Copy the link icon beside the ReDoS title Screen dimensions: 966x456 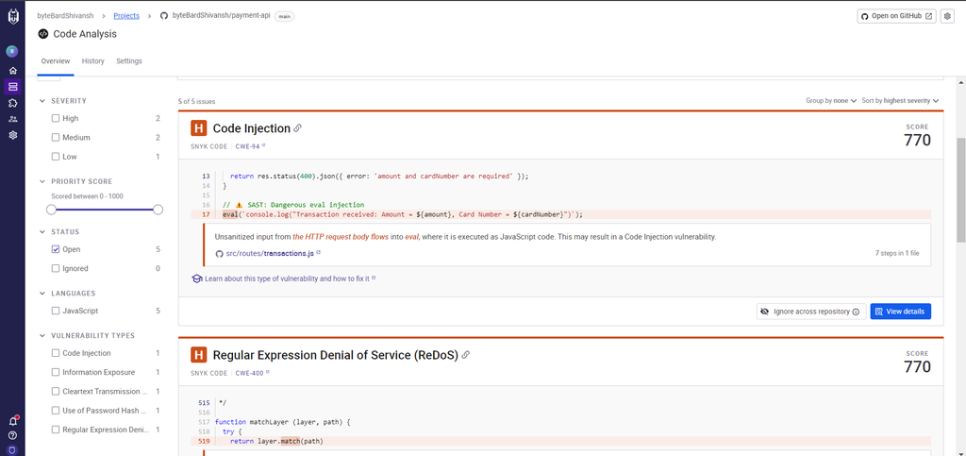pyautogui.click(x=466, y=355)
